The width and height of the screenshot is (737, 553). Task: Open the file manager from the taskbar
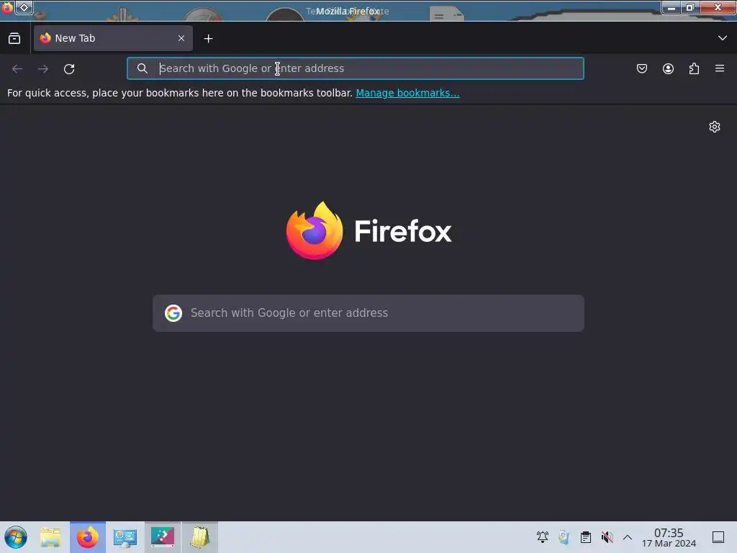pyautogui.click(x=50, y=537)
